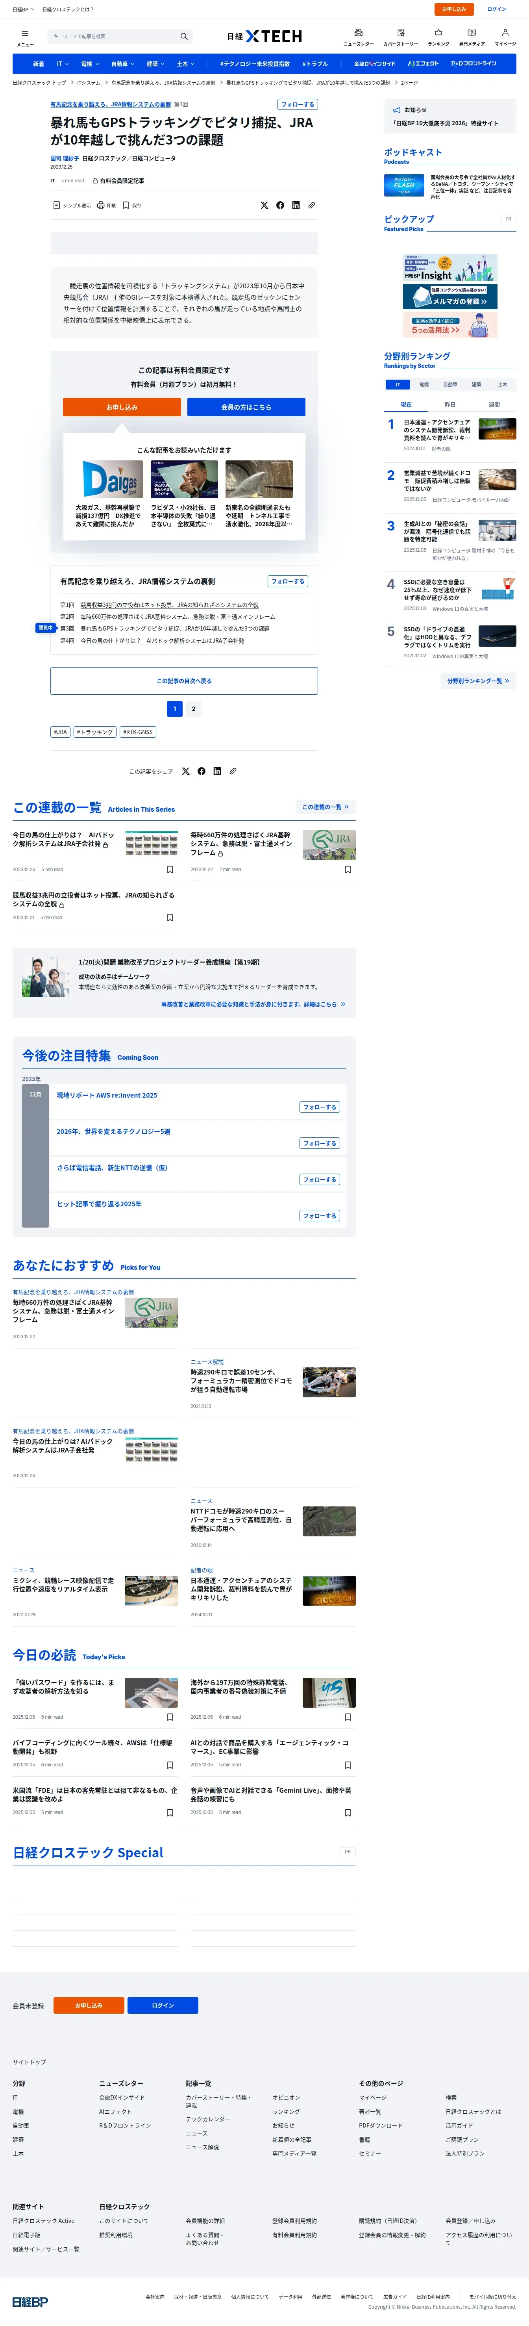The width and height of the screenshot is (529, 2326).
Task: Select the 新着 navbar item
Action: pyautogui.click(x=39, y=64)
